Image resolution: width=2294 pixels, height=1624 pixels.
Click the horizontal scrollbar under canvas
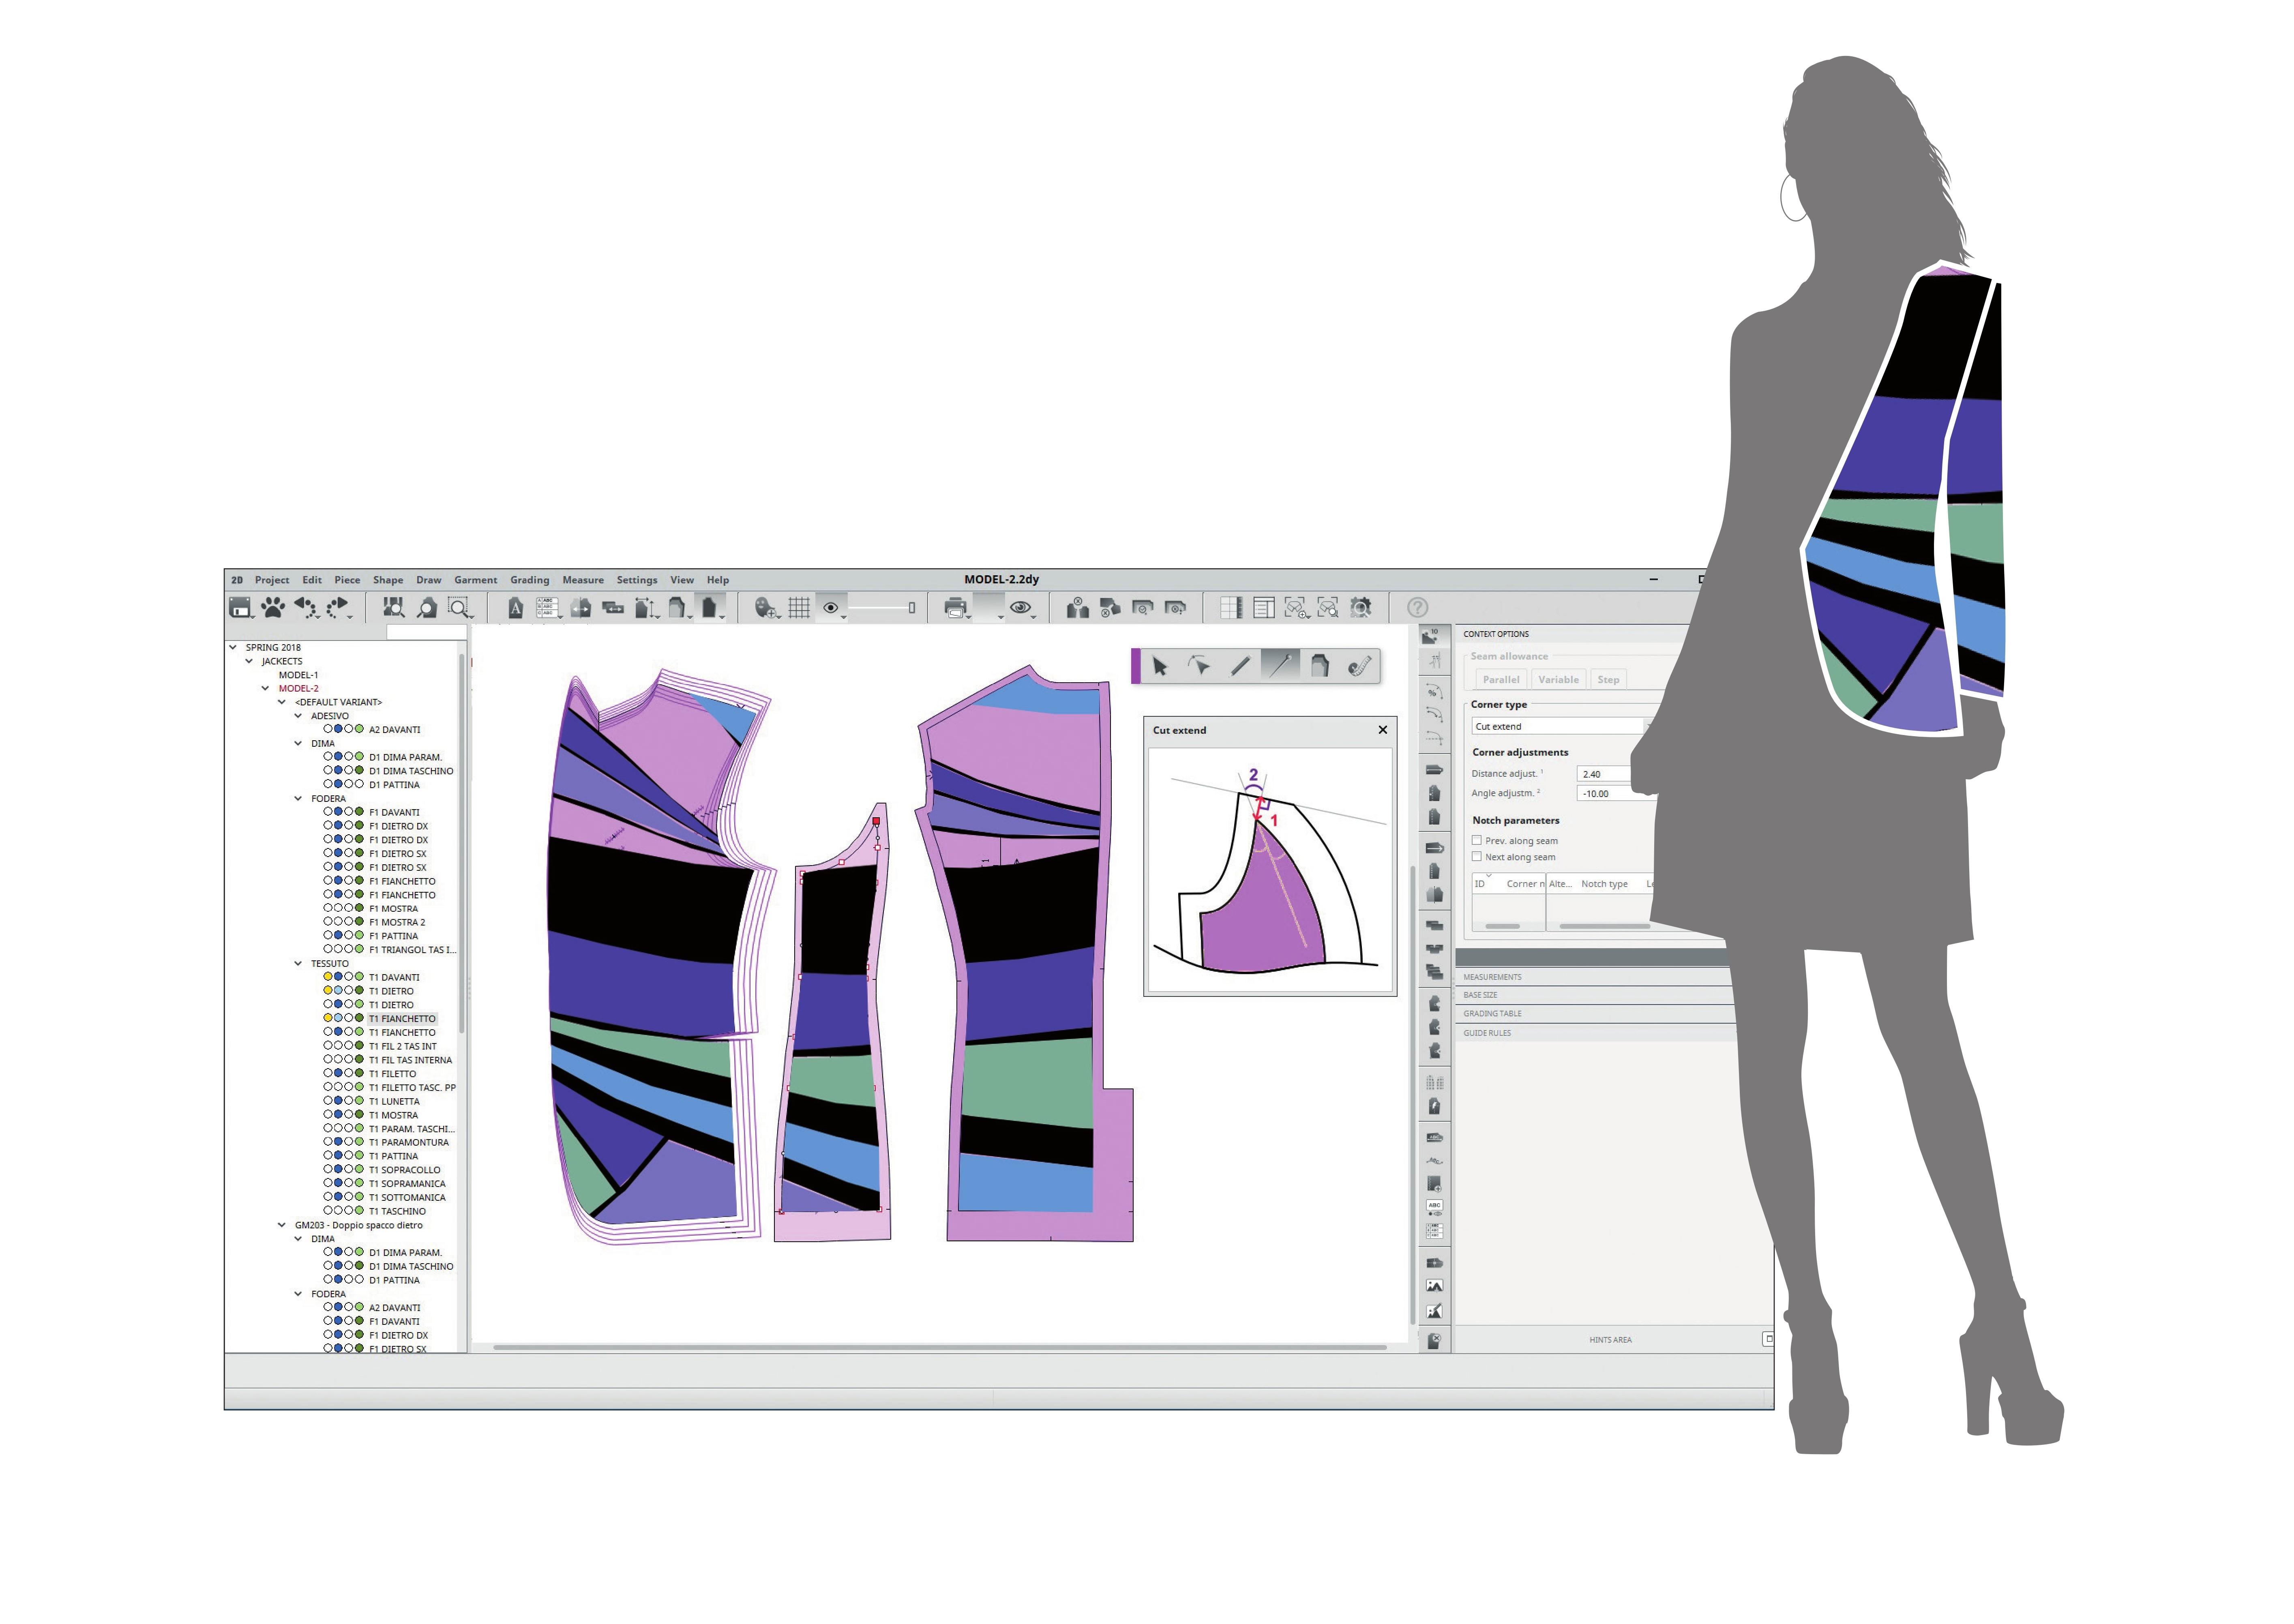[940, 1348]
